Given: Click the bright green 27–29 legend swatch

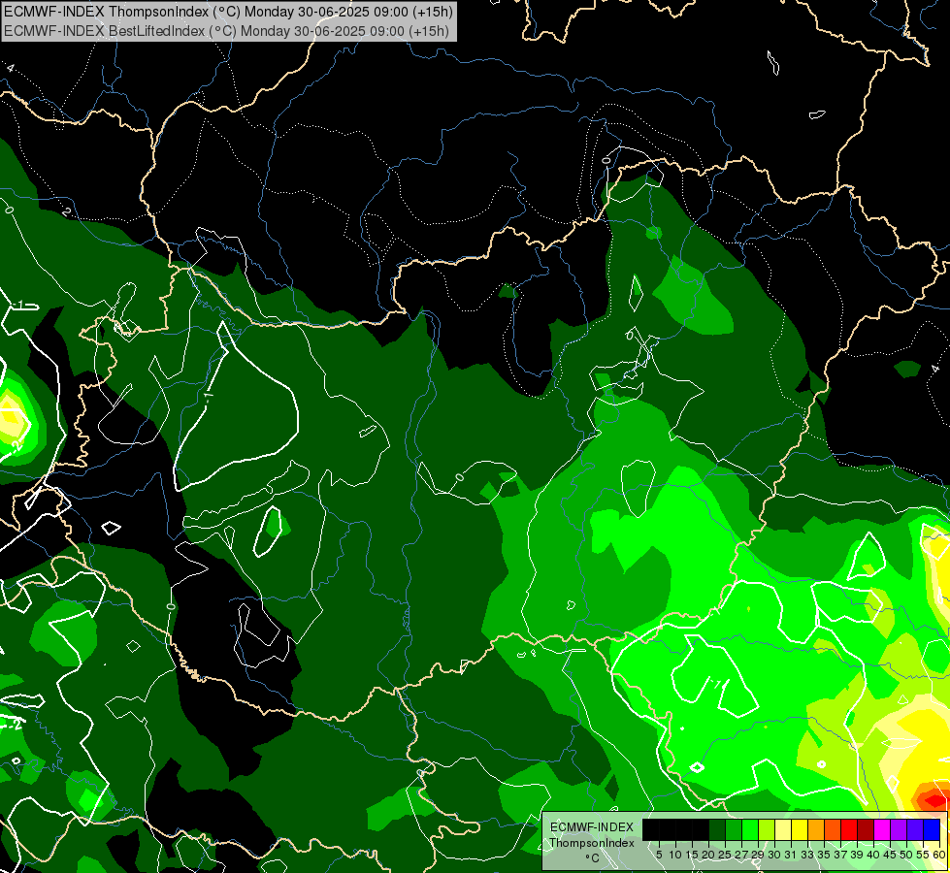Looking at the screenshot, I should [750, 829].
